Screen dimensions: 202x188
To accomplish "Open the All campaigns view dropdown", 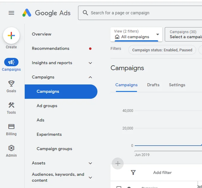I will pyautogui.click(x=136, y=34).
